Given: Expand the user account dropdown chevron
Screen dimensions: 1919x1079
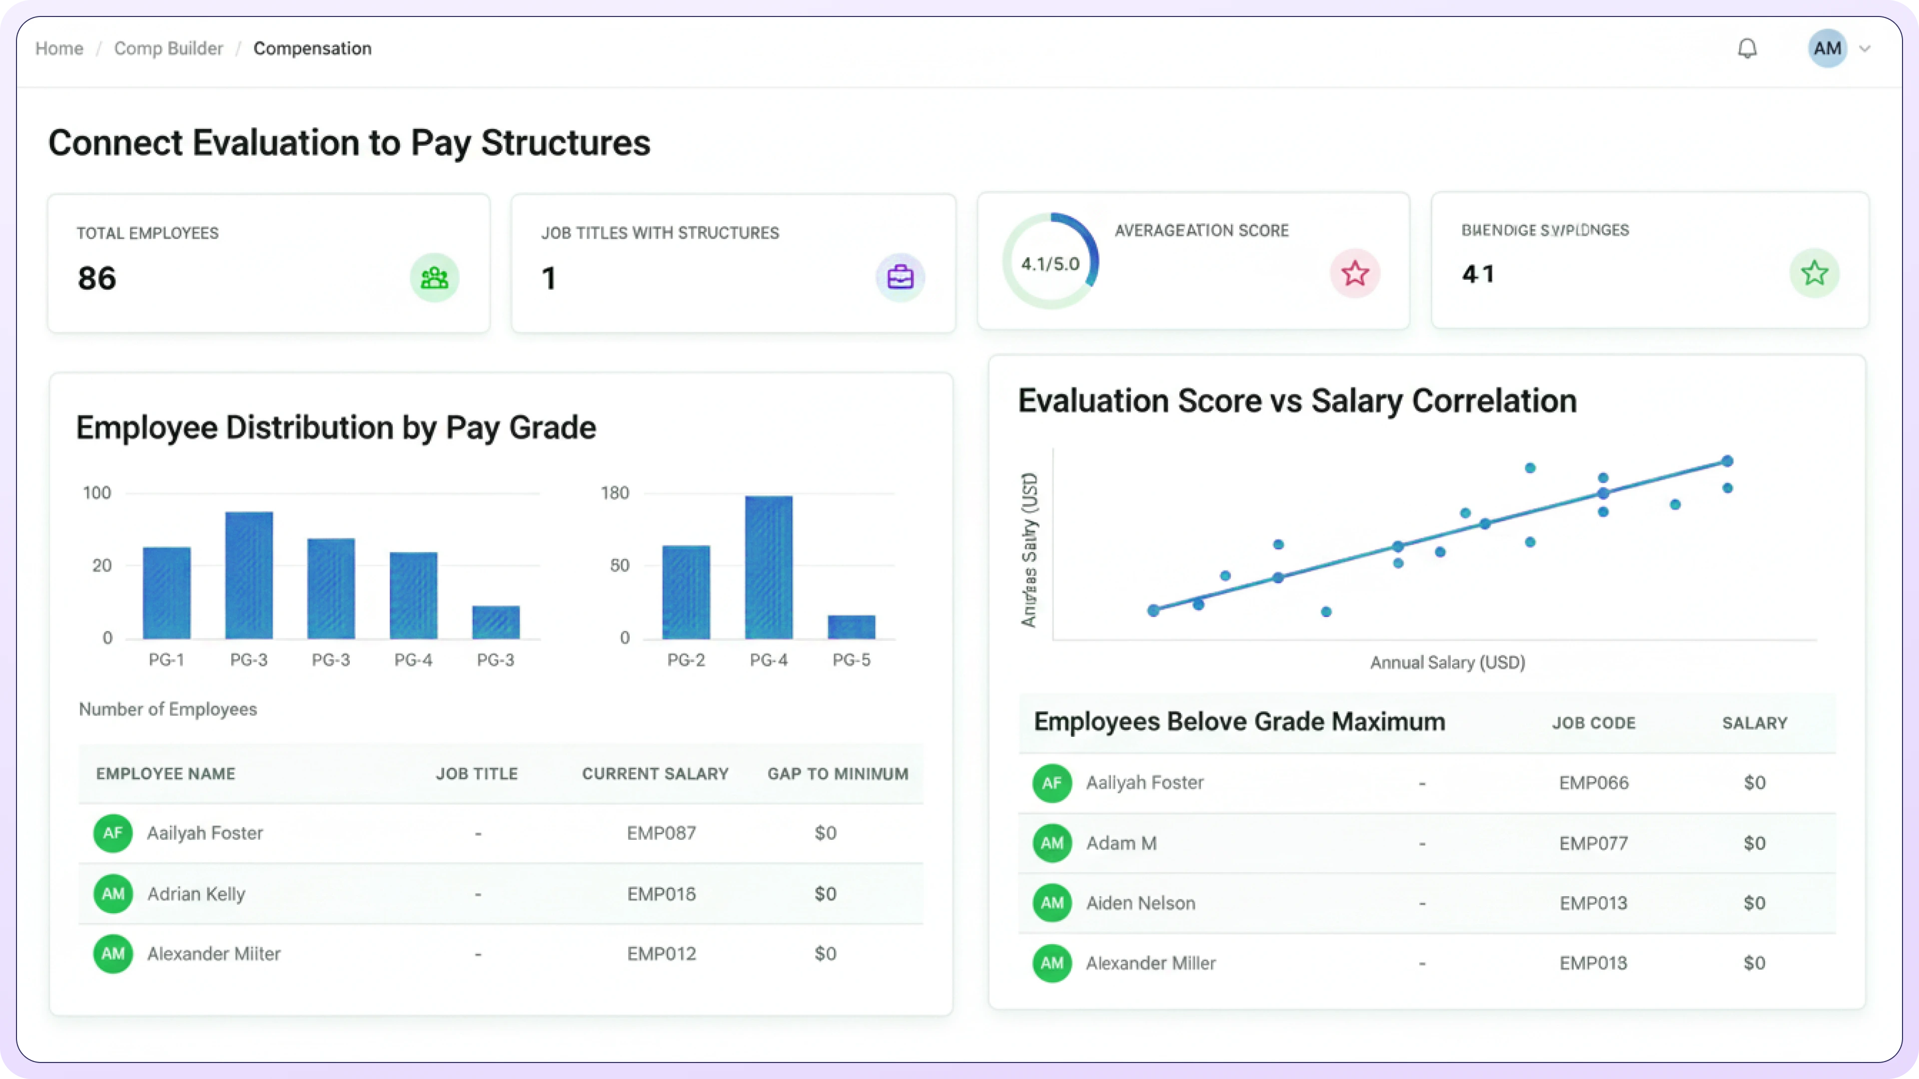Looking at the screenshot, I should [1866, 49].
